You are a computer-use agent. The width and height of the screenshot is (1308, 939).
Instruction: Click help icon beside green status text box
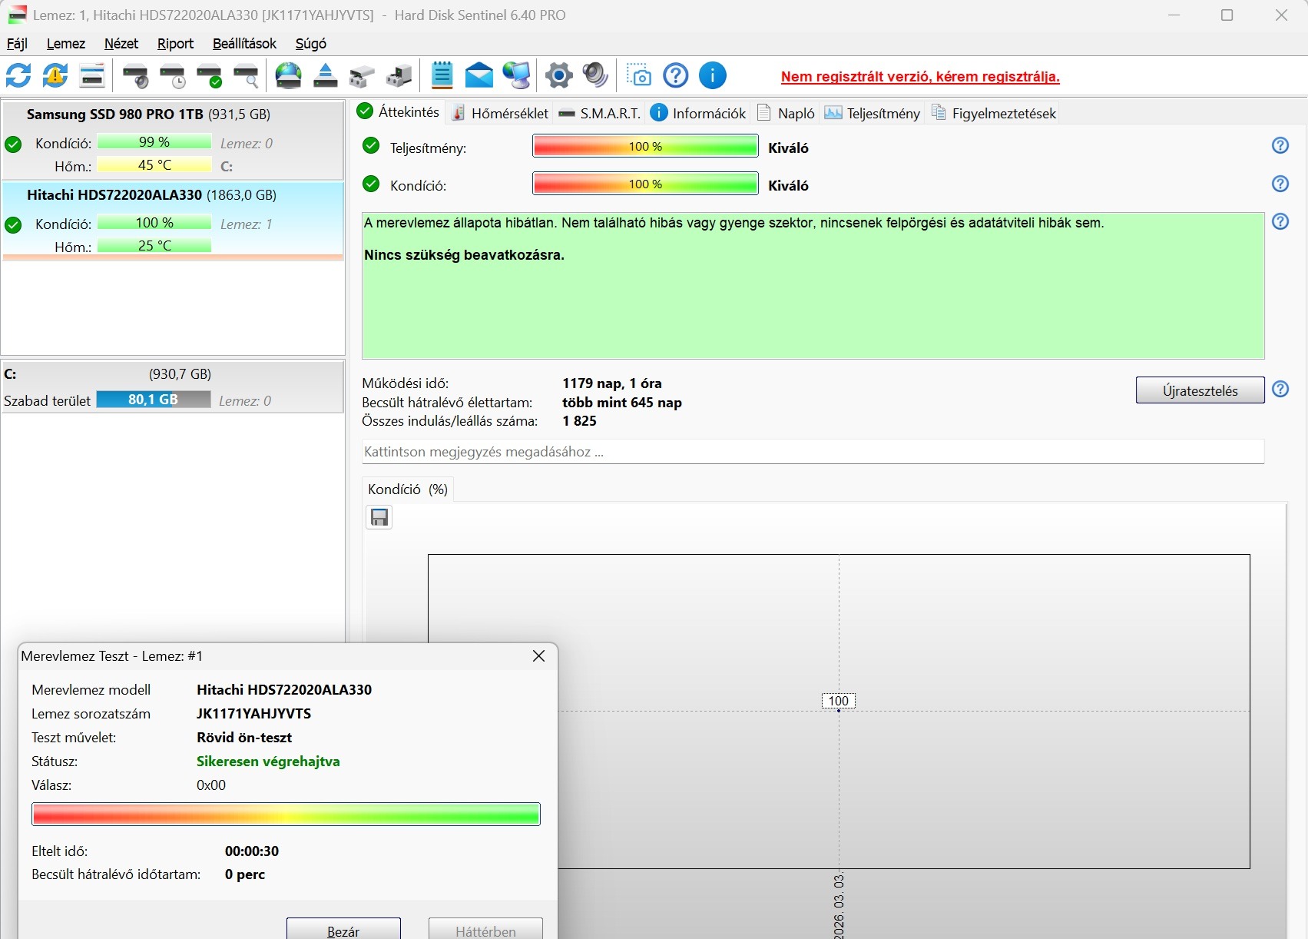point(1280,221)
